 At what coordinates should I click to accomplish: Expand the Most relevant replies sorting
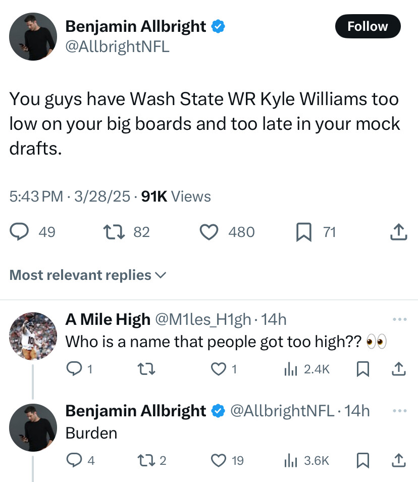[88, 275]
